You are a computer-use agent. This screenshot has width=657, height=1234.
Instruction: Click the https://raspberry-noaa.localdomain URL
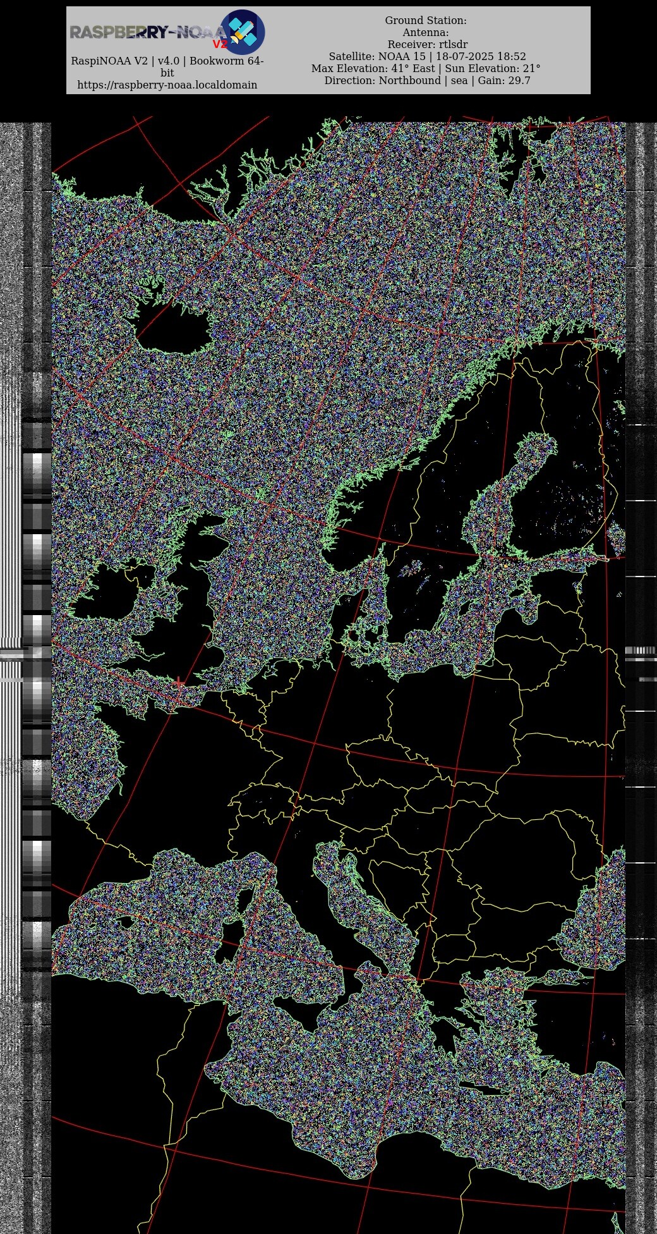[x=167, y=85]
